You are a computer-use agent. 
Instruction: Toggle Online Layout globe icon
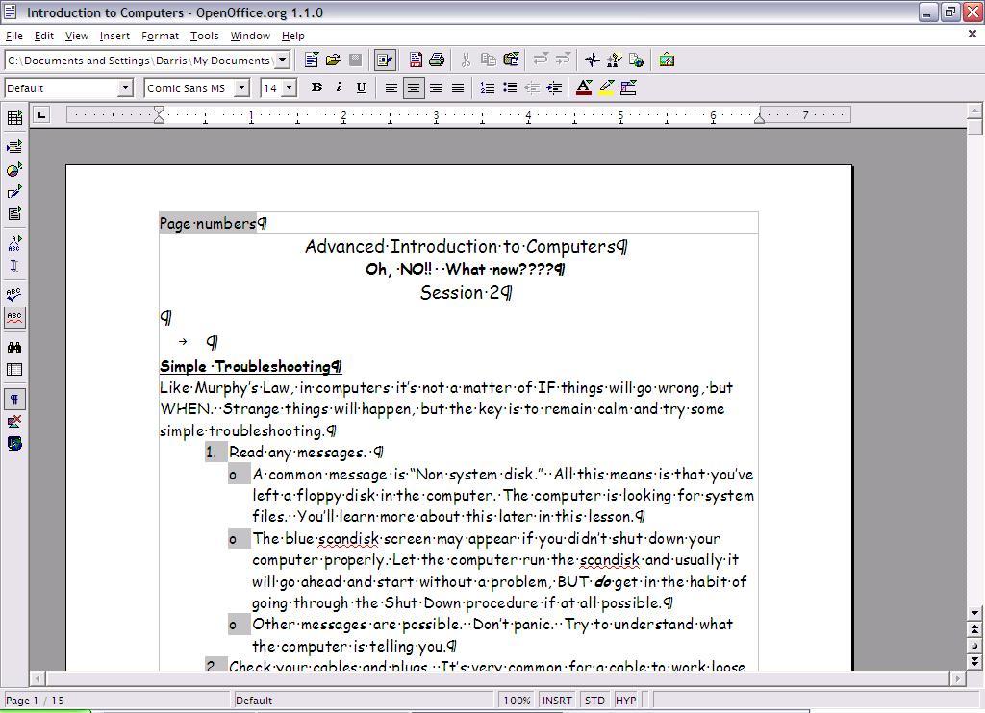pyautogui.click(x=14, y=444)
